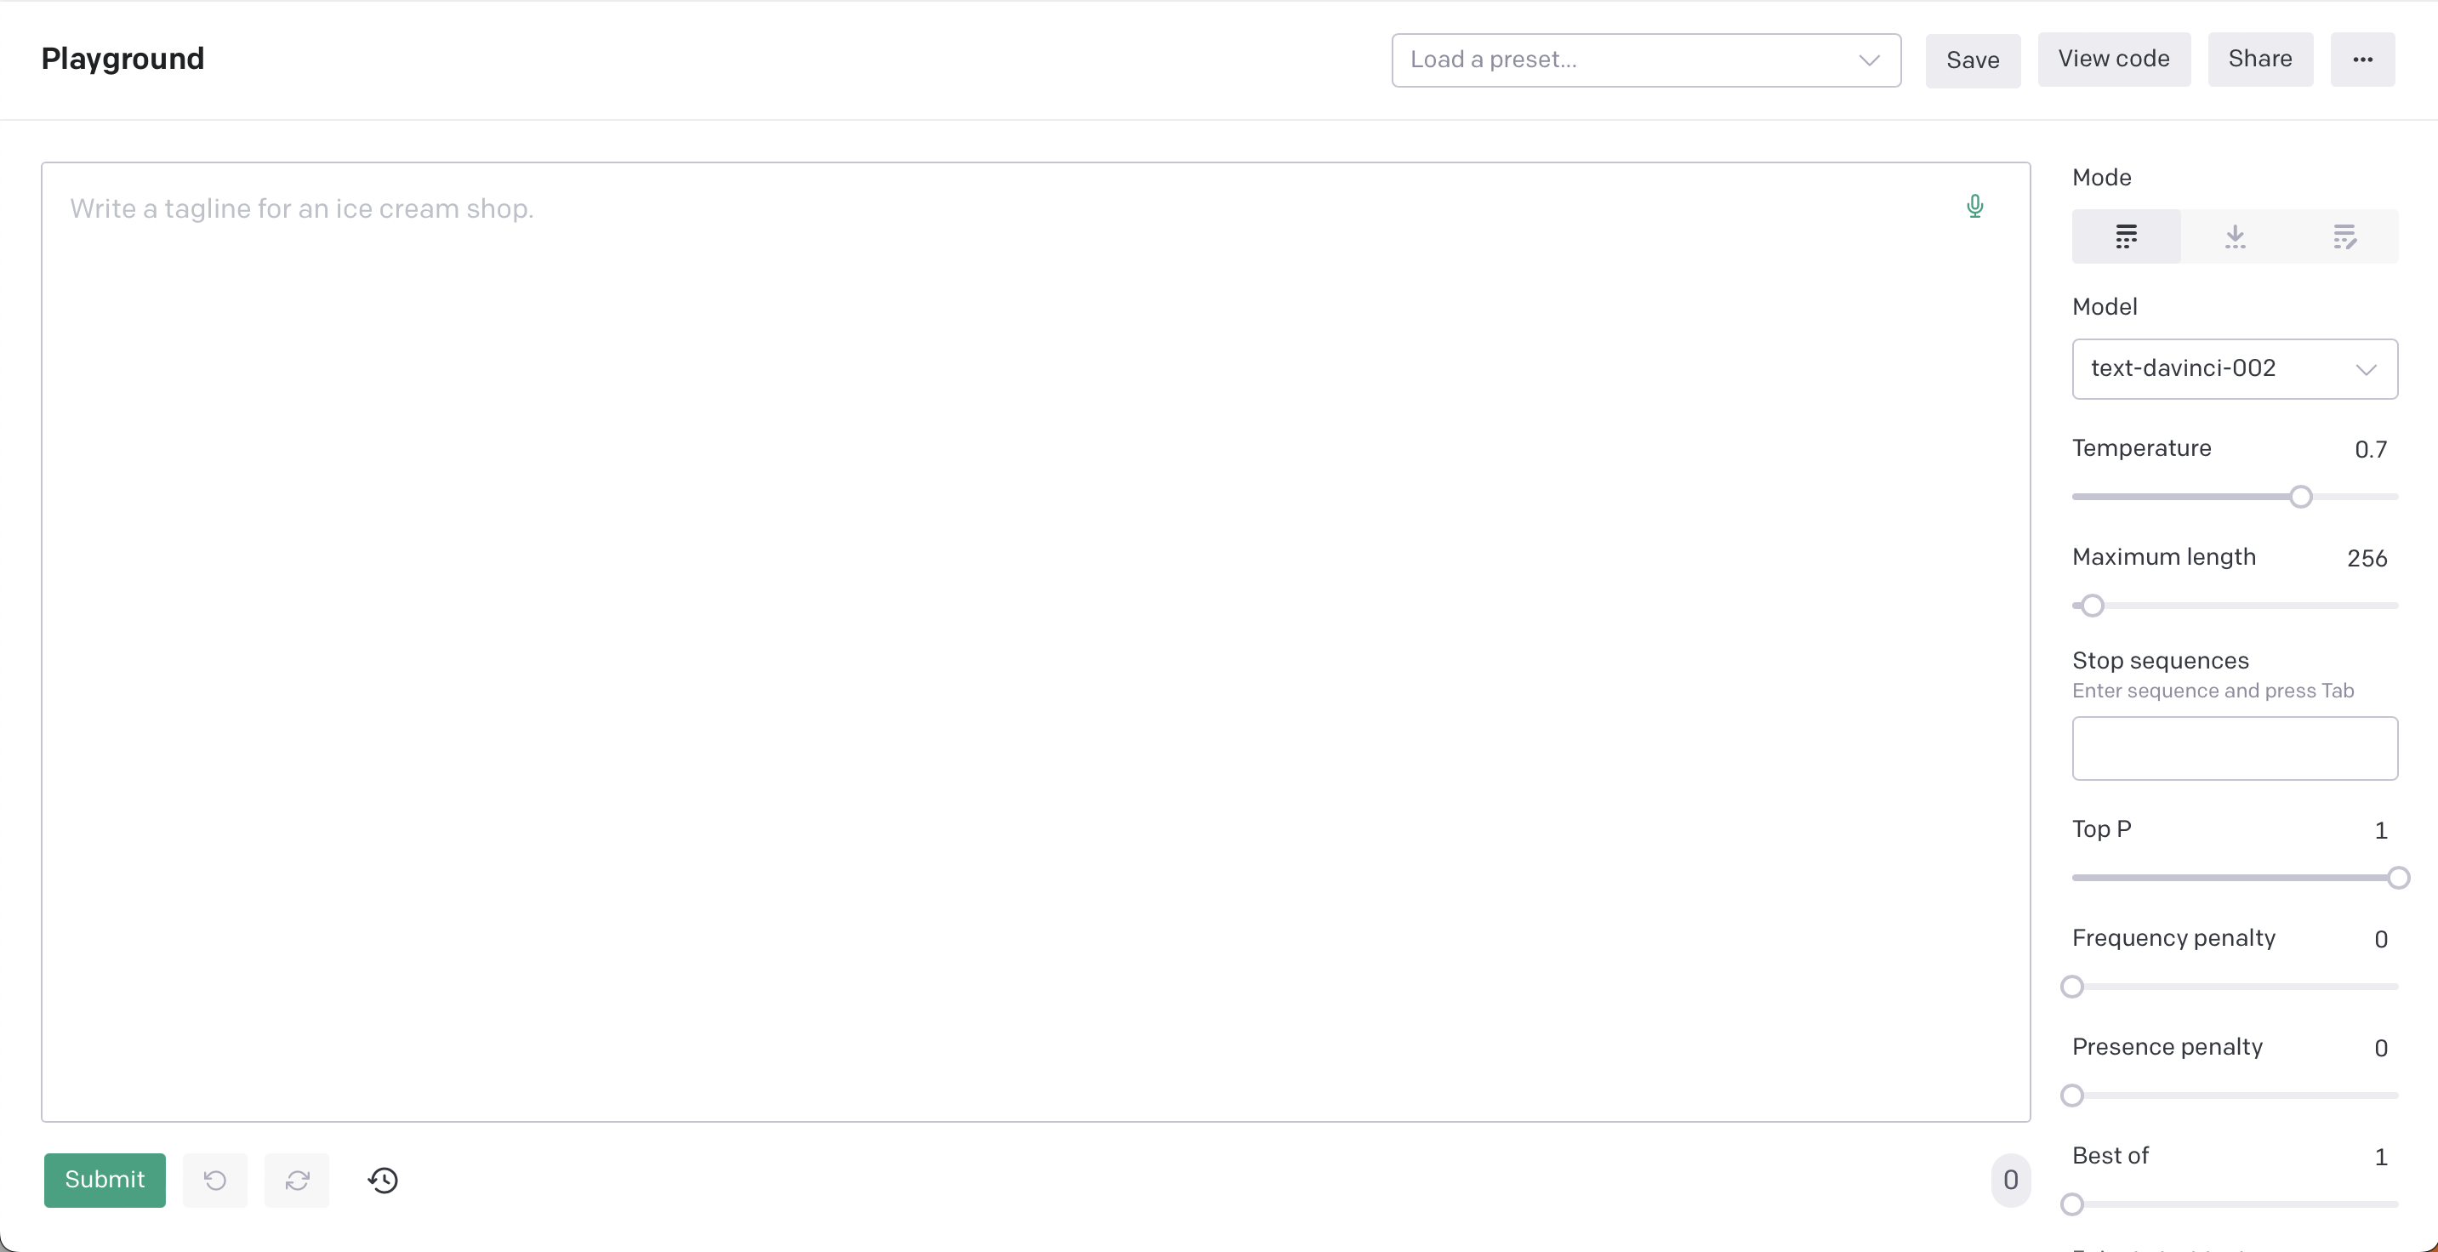The width and height of the screenshot is (2438, 1252).
Task: Click the microphone icon in prompt box
Action: (1974, 207)
